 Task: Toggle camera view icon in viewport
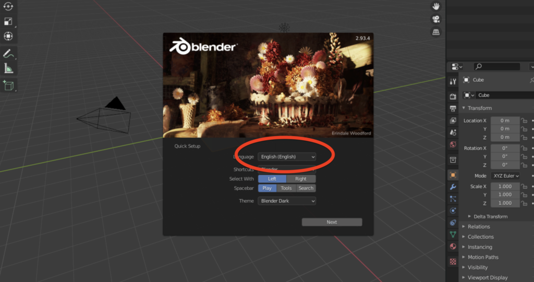point(435,19)
